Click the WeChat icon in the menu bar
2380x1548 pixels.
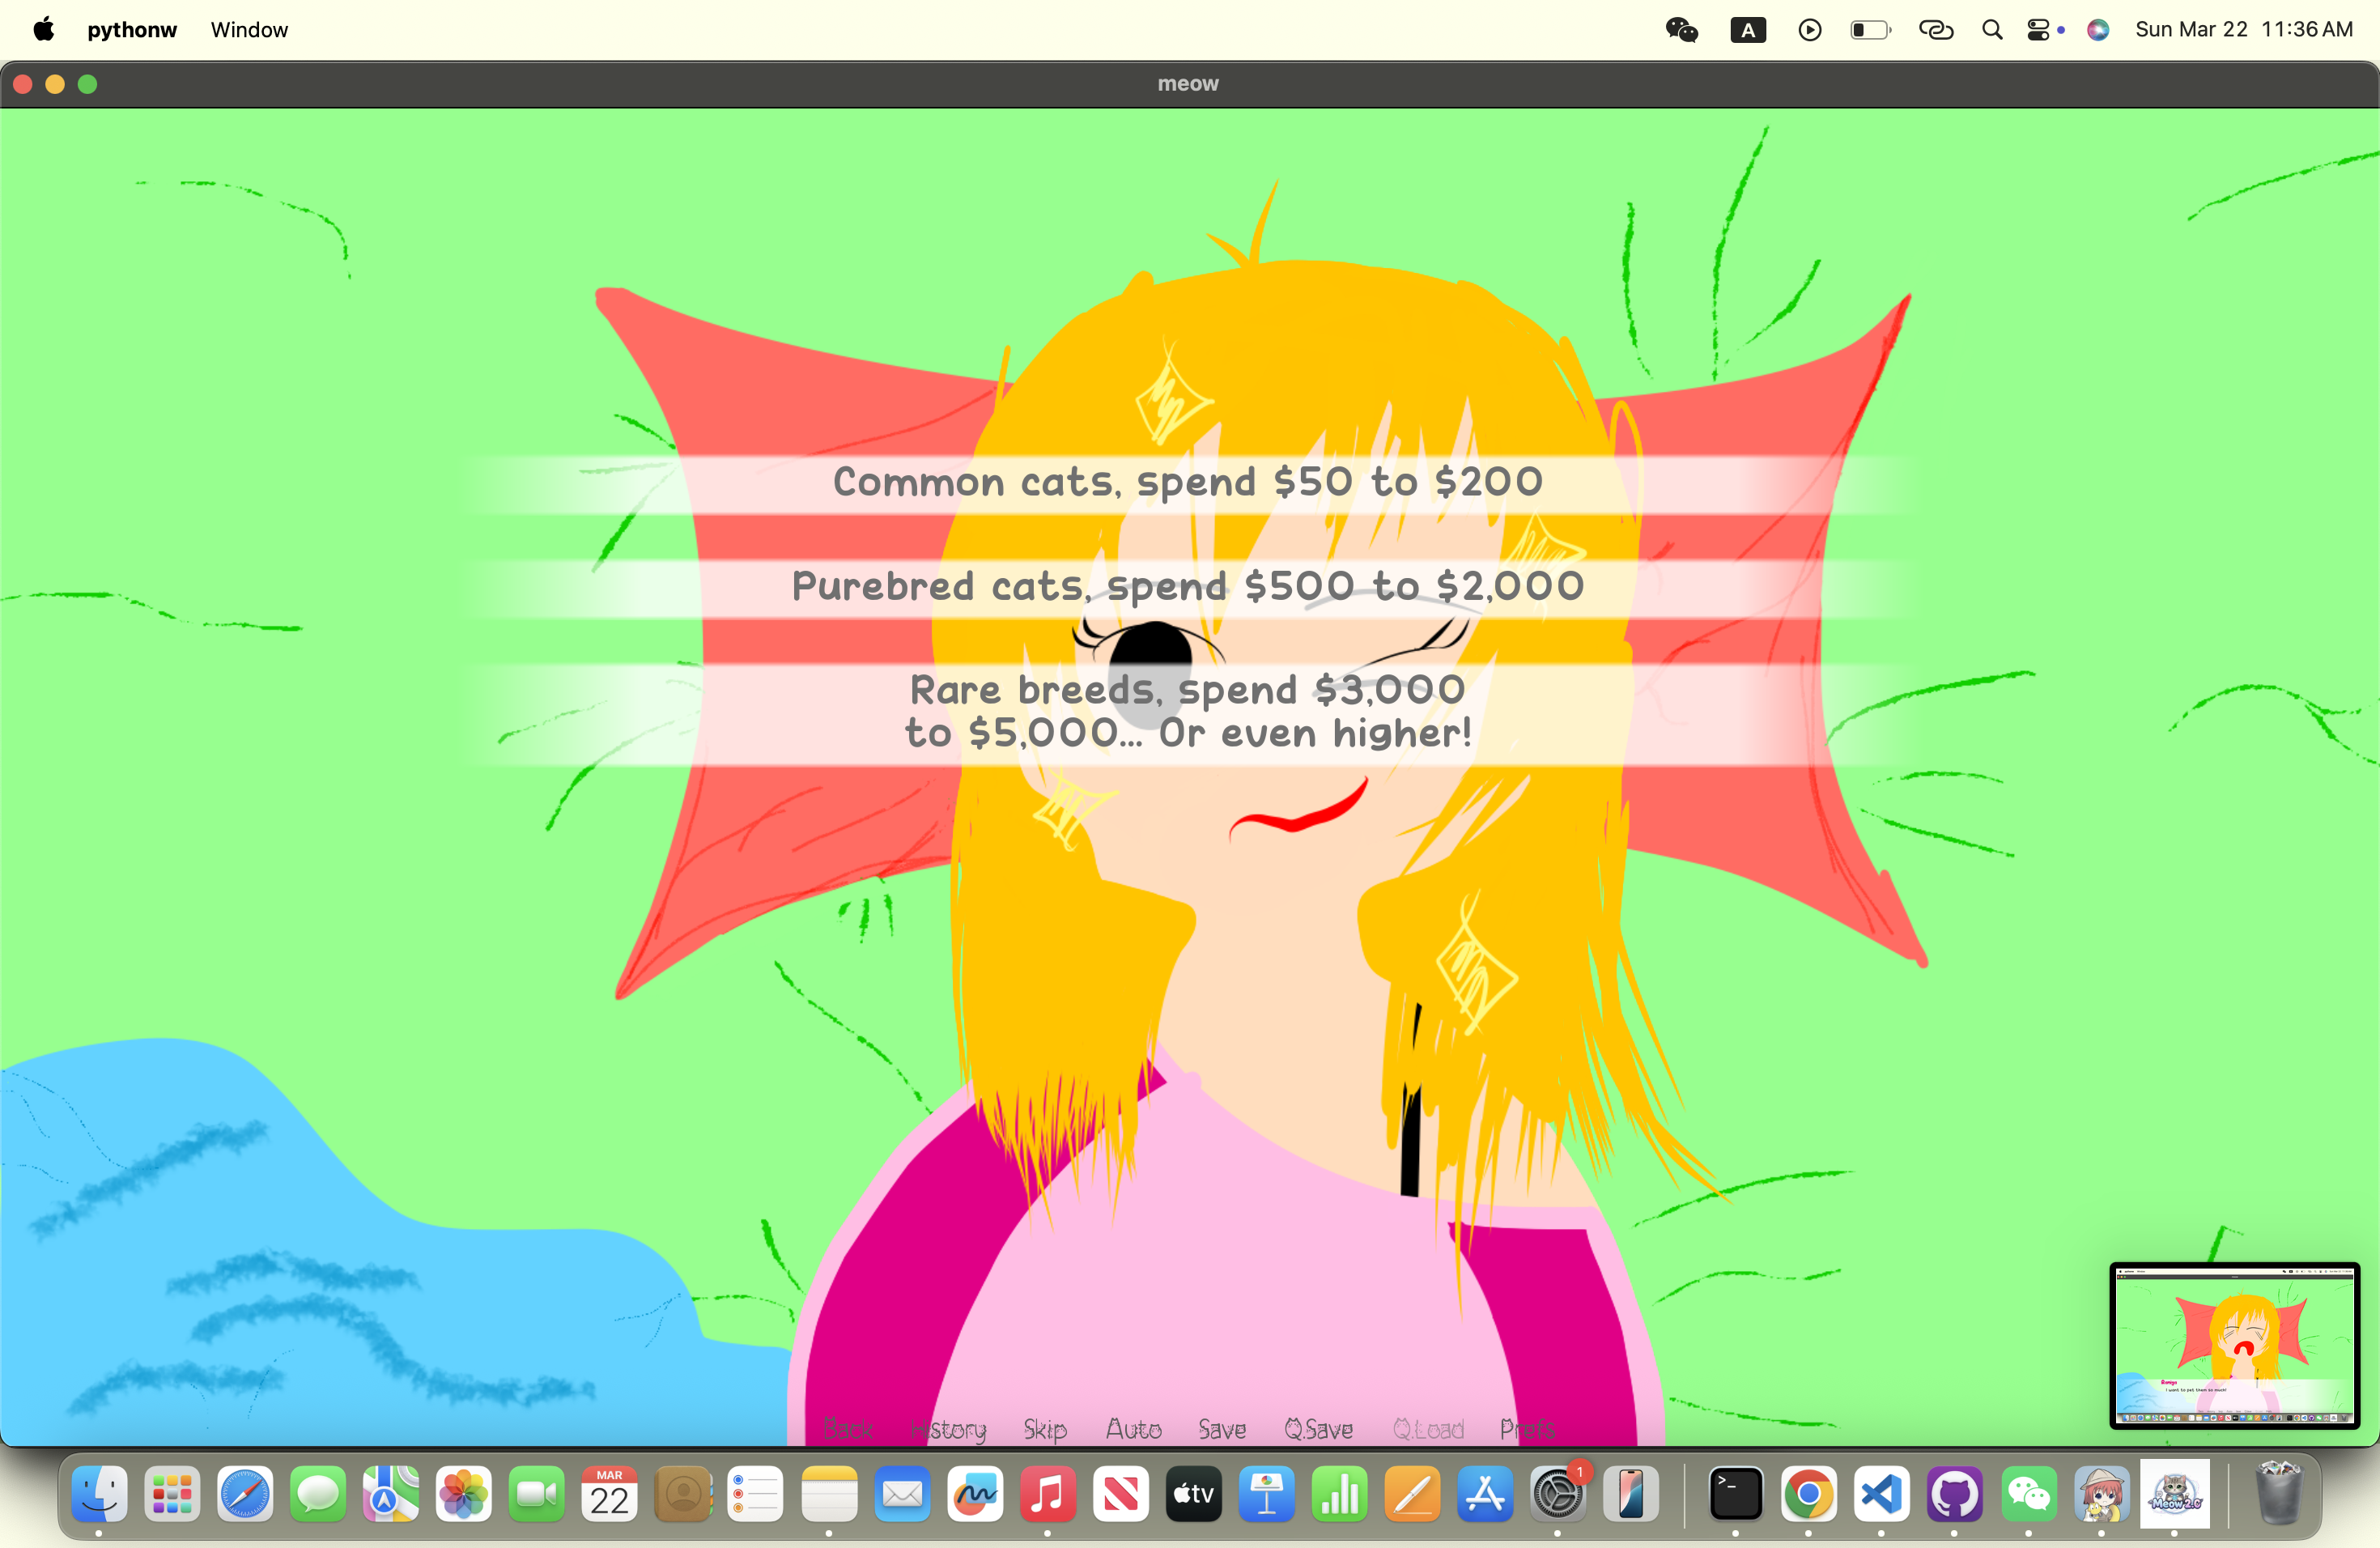1682,30
